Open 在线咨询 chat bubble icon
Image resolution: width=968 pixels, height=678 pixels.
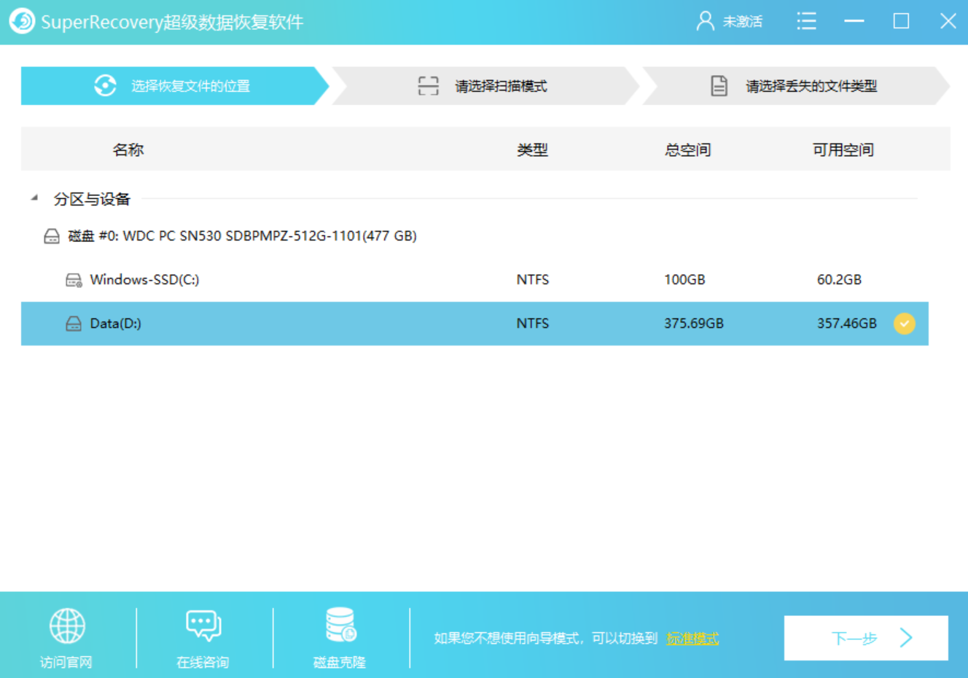click(203, 626)
